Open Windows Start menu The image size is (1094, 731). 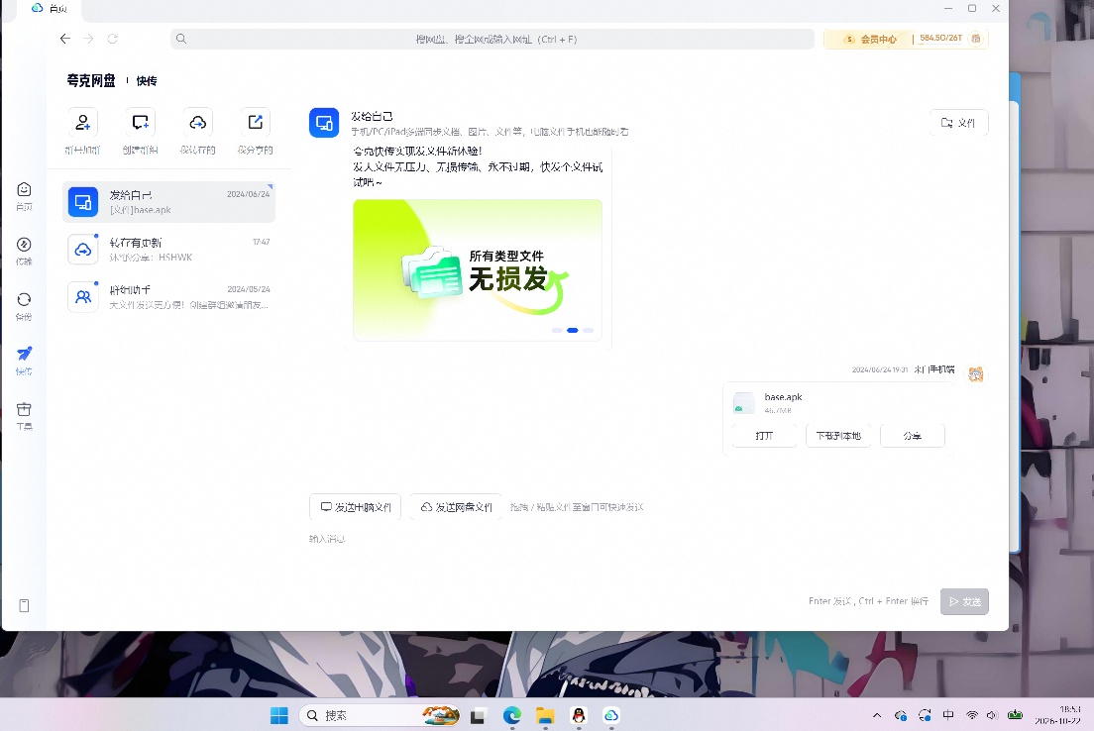click(279, 716)
